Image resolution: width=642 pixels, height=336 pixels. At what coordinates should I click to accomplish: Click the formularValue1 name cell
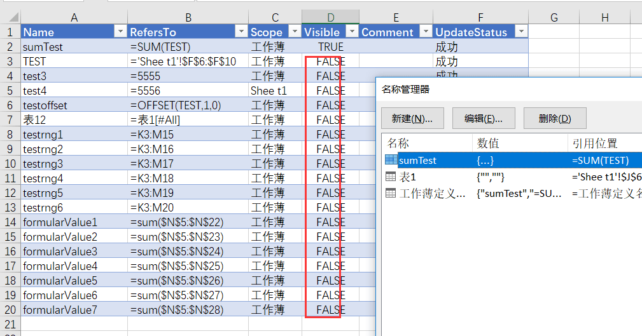tap(74, 222)
